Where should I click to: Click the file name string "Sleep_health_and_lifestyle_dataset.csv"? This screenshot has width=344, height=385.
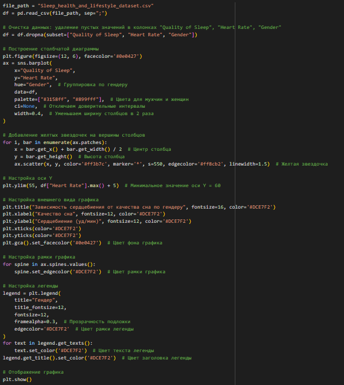tap(96, 6)
